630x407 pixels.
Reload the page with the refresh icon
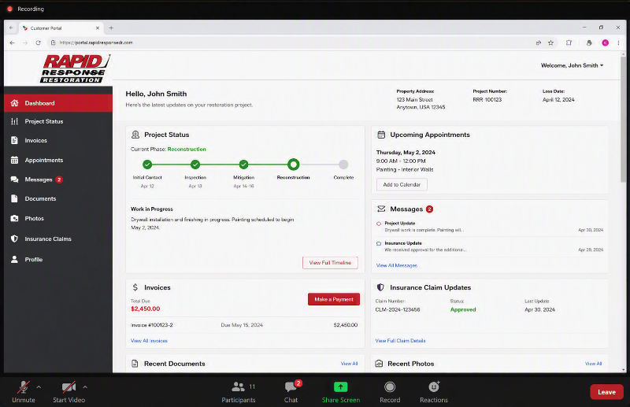point(38,43)
